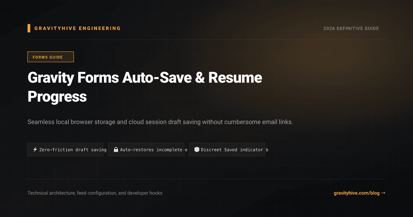Screen dimensions: 413x217
Task: Click the 2026 DEFINITIVE GUIDE label
Action: pos(351,28)
